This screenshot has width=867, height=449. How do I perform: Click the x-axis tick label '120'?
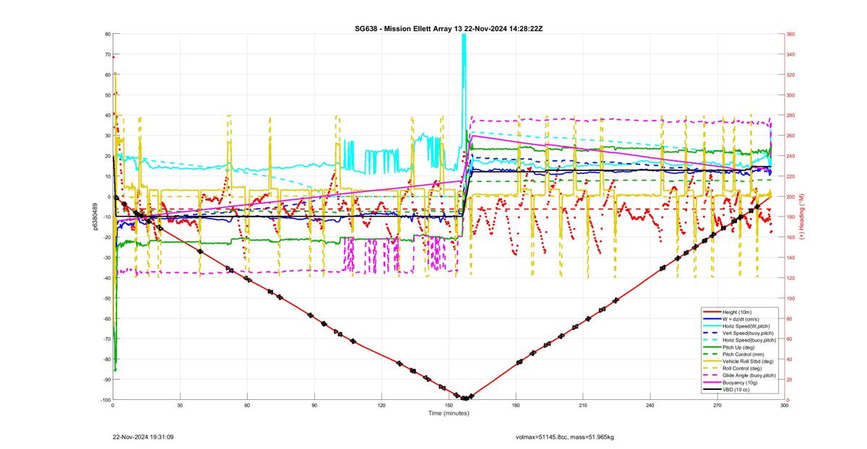(381, 406)
